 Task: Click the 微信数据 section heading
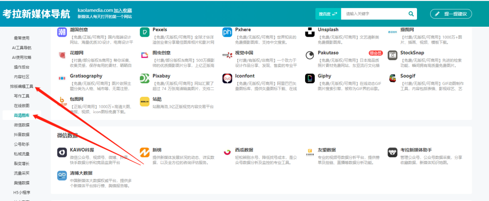click(67, 135)
